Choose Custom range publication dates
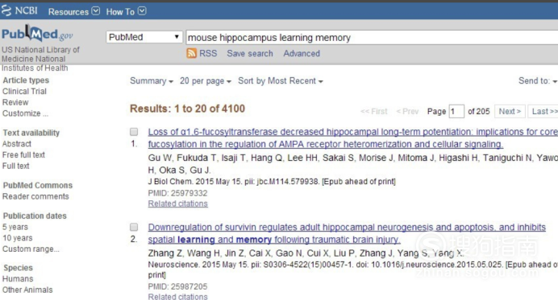The width and height of the screenshot is (558, 300). 31,249
